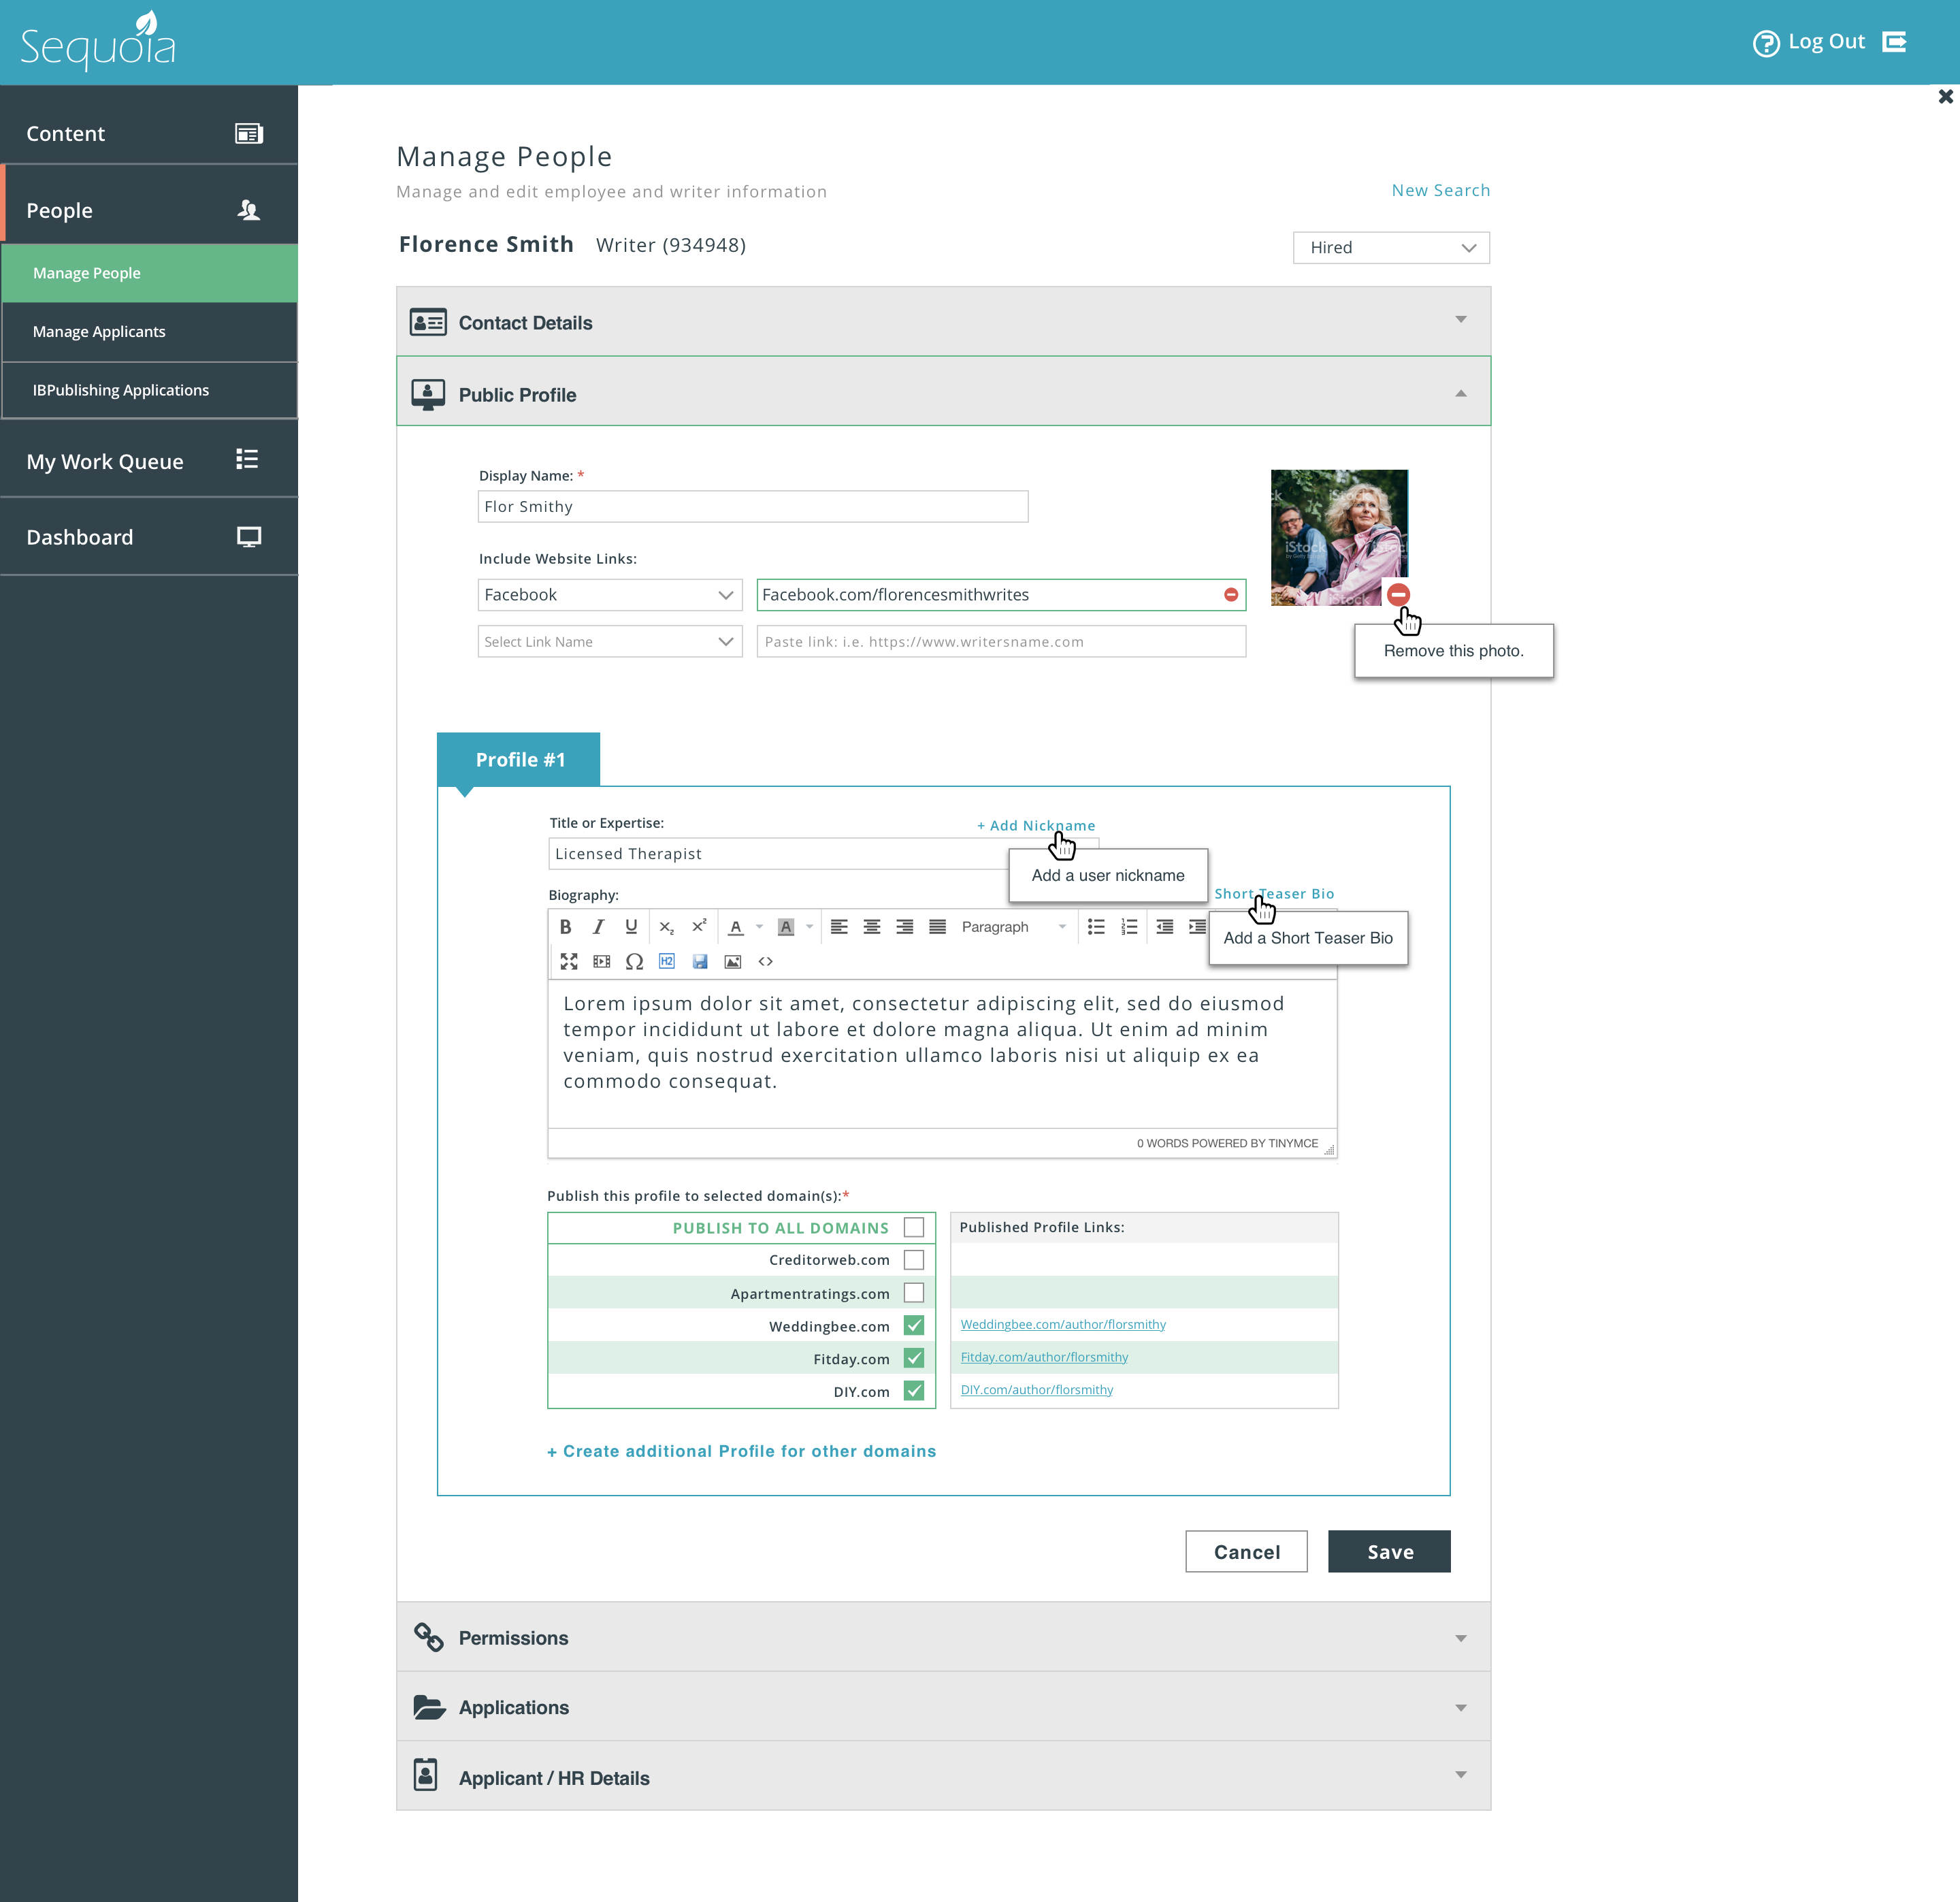Delete the Facebook link with the red remove icon
The width and height of the screenshot is (1960, 1902).
click(x=1231, y=594)
